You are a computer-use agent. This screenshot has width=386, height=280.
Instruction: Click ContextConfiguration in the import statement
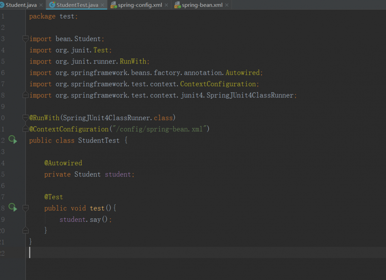[218, 84]
